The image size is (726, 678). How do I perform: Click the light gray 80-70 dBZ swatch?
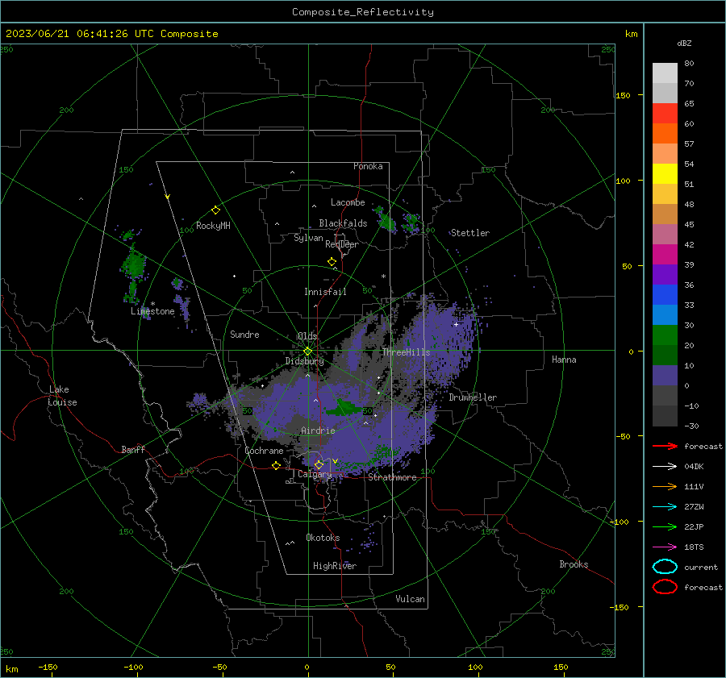pos(665,73)
